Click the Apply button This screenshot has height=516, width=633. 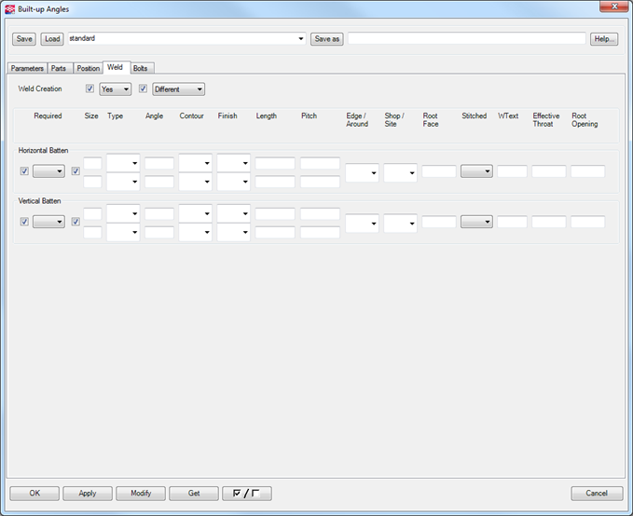[88, 494]
